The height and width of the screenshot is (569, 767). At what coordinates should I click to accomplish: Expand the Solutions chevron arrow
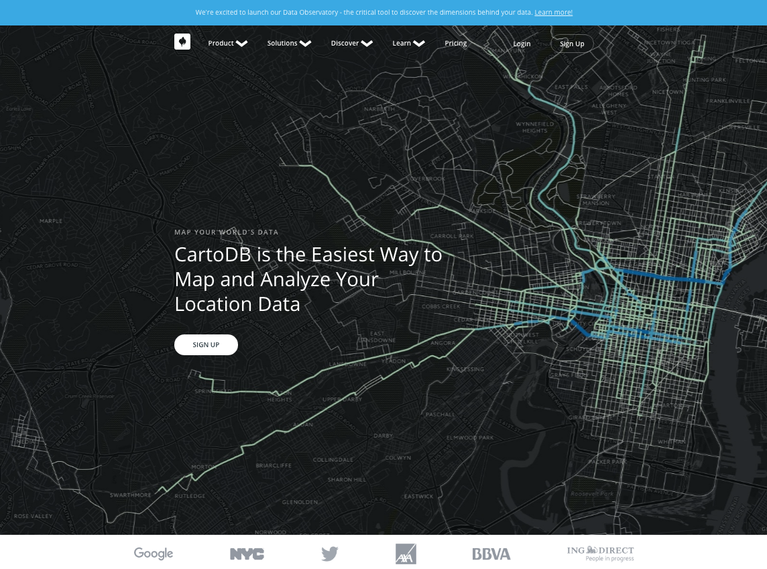point(305,44)
